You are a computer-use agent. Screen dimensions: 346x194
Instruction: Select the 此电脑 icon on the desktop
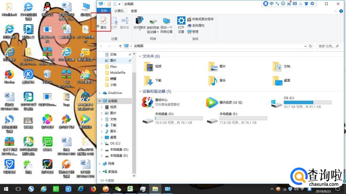click(x=85, y=9)
